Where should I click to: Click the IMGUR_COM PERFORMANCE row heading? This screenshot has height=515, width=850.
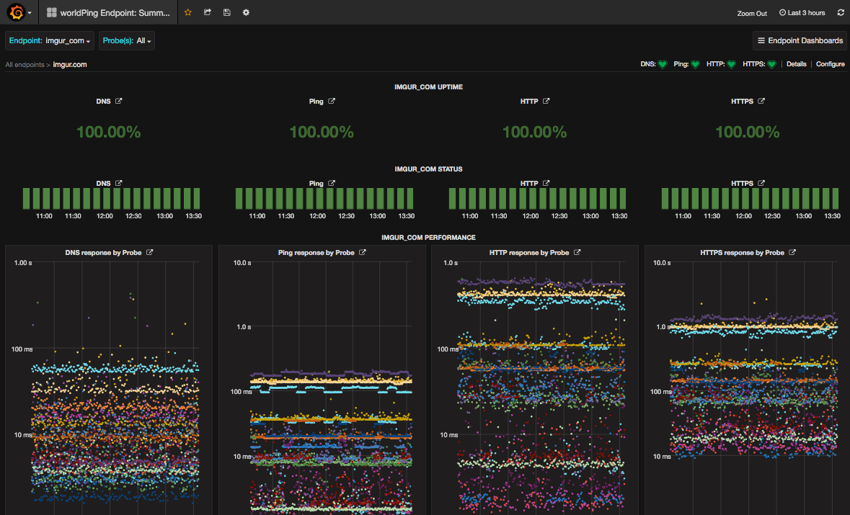coord(429,237)
